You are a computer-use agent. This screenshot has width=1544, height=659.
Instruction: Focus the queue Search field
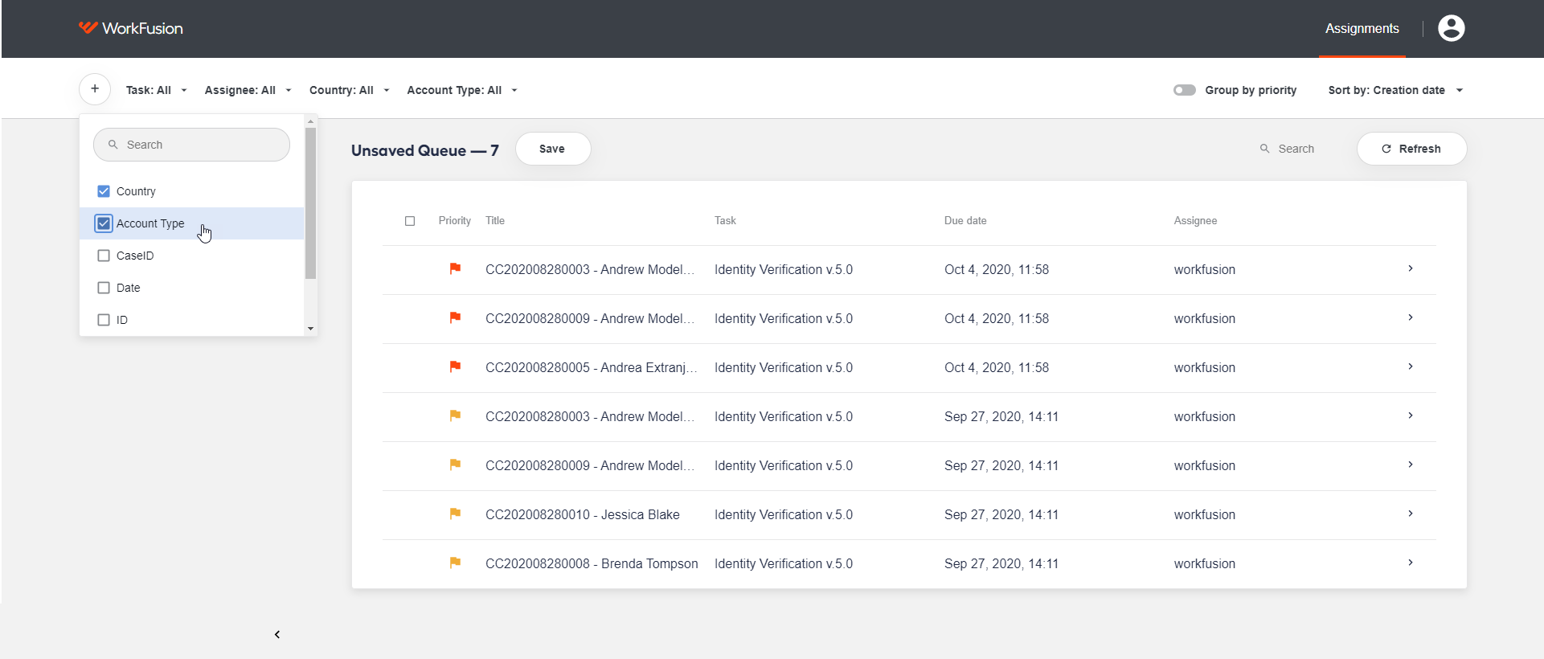click(x=1296, y=149)
